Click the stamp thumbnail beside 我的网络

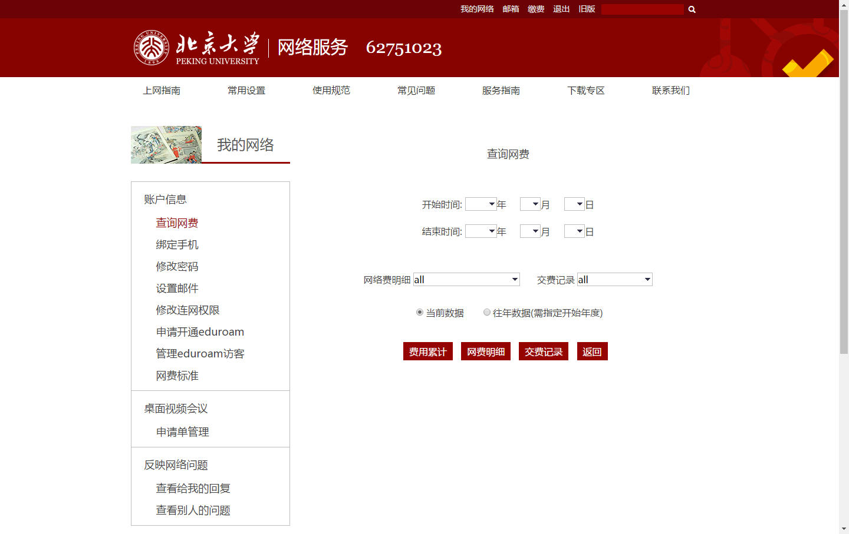(166, 145)
